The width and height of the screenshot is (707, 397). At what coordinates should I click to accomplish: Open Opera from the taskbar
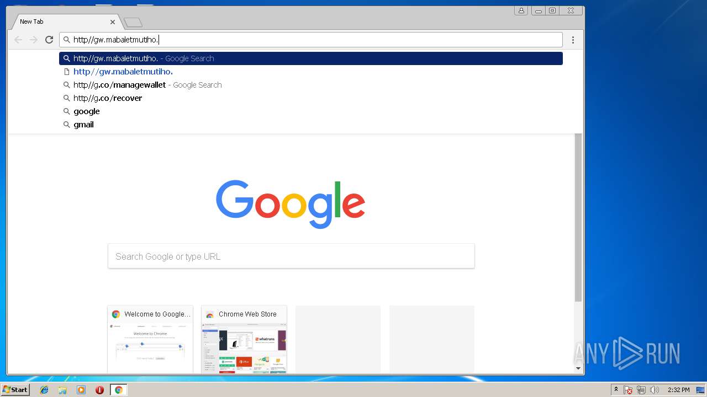coord(100,390)
